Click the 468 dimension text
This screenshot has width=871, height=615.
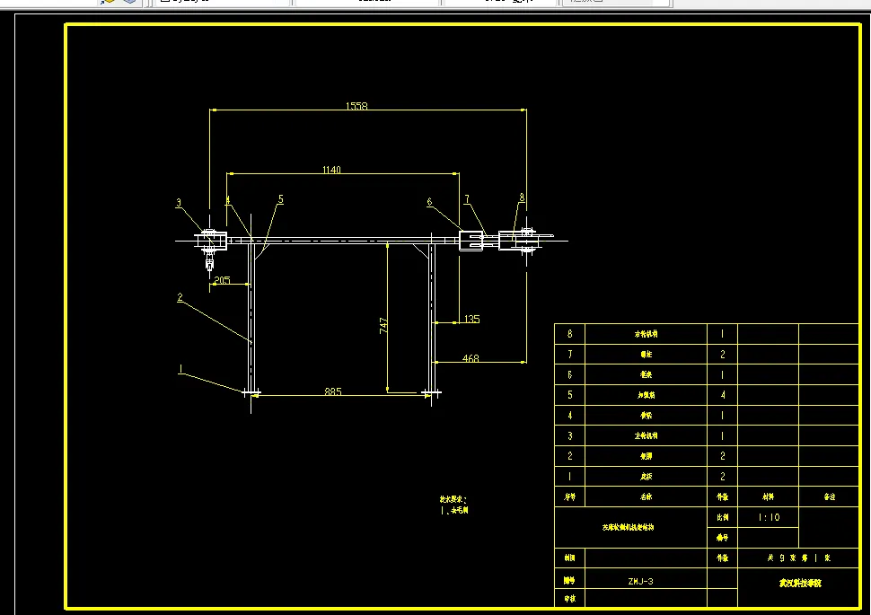coord(471,358)
